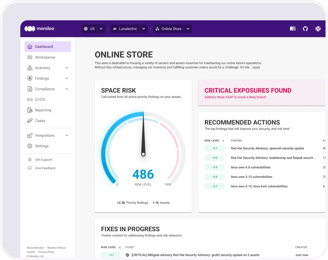
Task: Open bubblewrap and flatpak advisory finding
Action: [x=273, y=158]
